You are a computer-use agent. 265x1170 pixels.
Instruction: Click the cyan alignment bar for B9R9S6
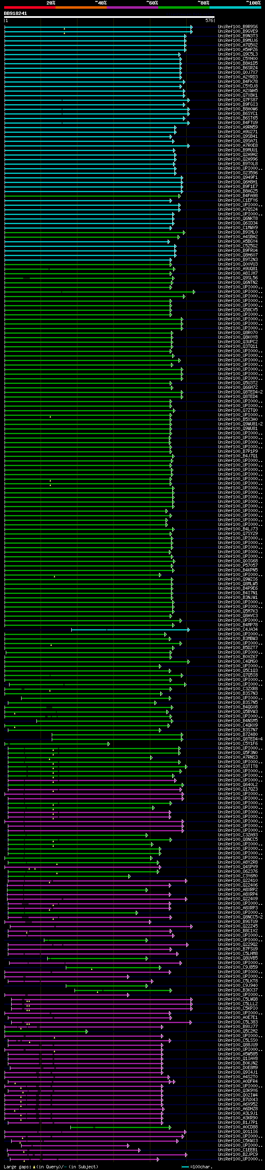[99, 27]
